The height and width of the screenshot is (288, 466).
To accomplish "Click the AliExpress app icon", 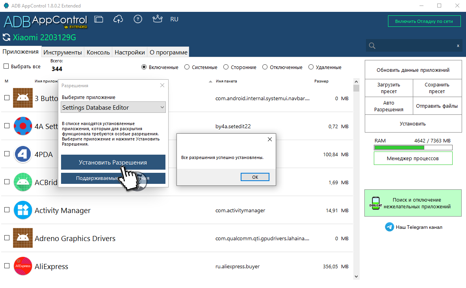I will pos(23,266).
